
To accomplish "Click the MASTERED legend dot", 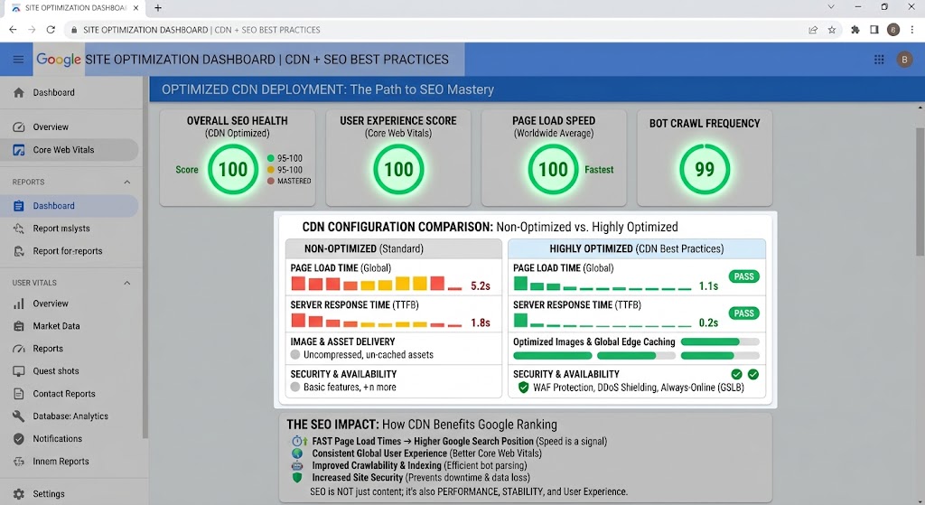I will [271, 181].
